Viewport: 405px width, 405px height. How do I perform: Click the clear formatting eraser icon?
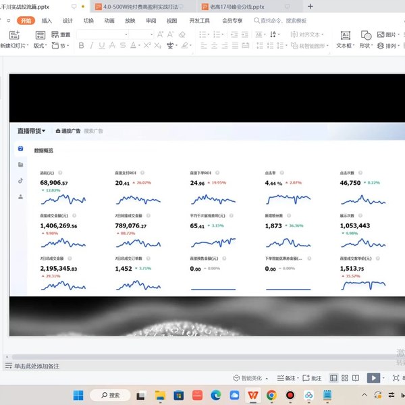[x=182, y=34]
